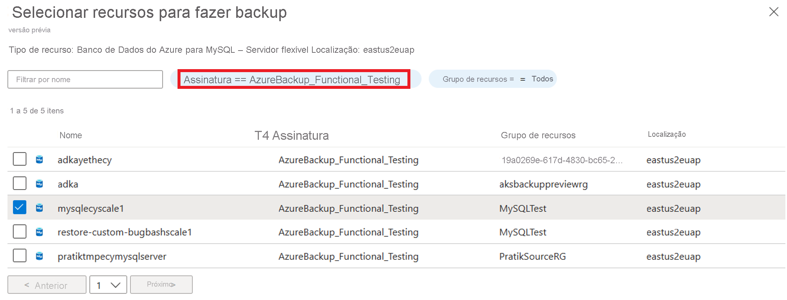Click the MySQL icon next to pratiktmpecymysqlserver
This screenshot has height=300, width=787.
(x=39, y=256)
